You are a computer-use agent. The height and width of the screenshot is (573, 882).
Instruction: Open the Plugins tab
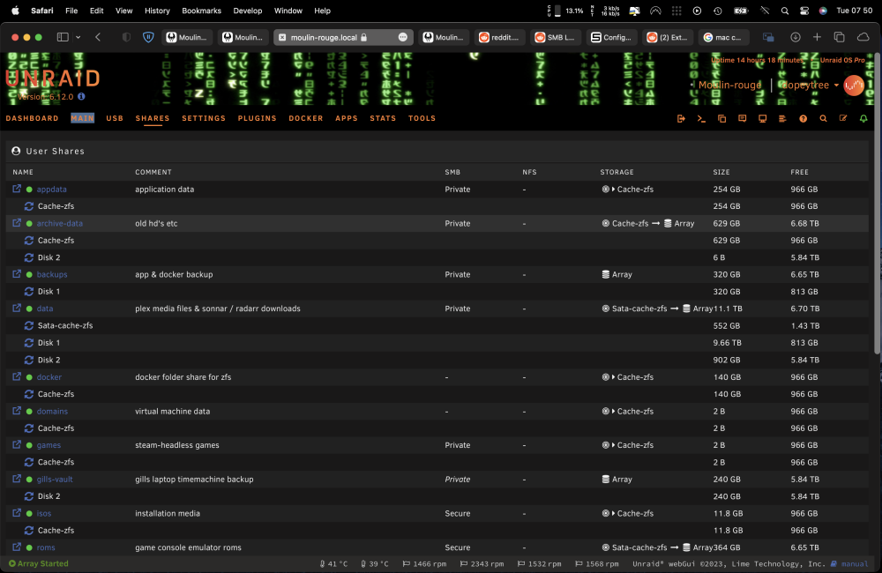[257, 118]
